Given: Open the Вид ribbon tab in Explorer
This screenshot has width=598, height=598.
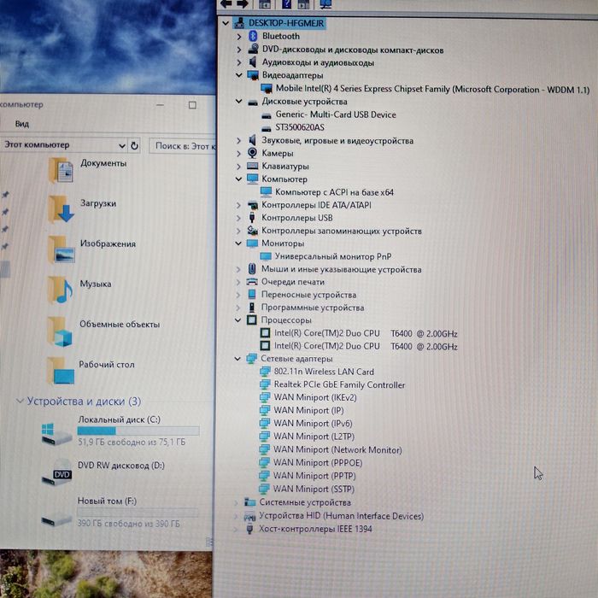Looking at the screenshot, I should (x=21, y=124).
